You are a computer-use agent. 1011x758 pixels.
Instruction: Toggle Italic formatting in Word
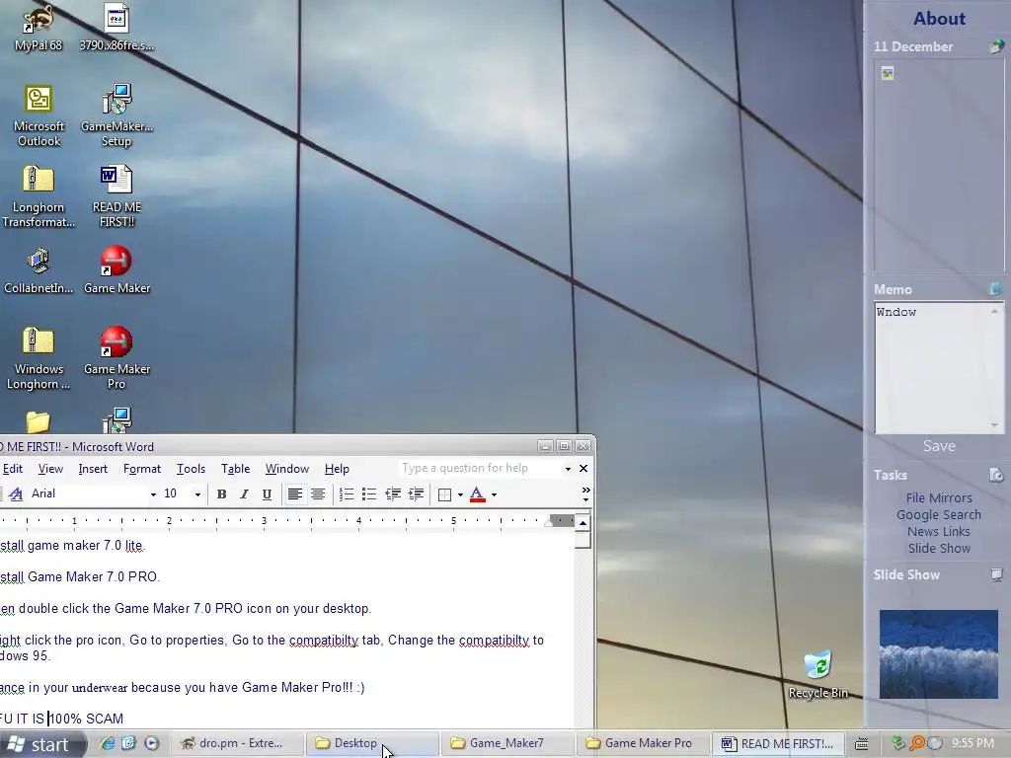pyautogui.click(x=244, y=494)
